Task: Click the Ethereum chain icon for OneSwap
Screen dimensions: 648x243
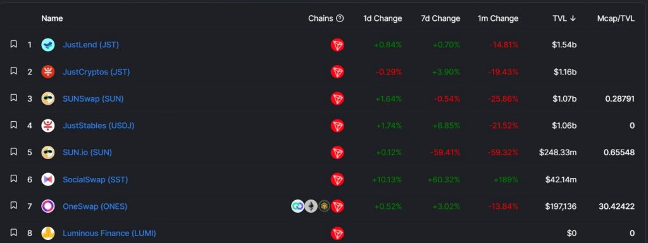Action: click(311, 206)
